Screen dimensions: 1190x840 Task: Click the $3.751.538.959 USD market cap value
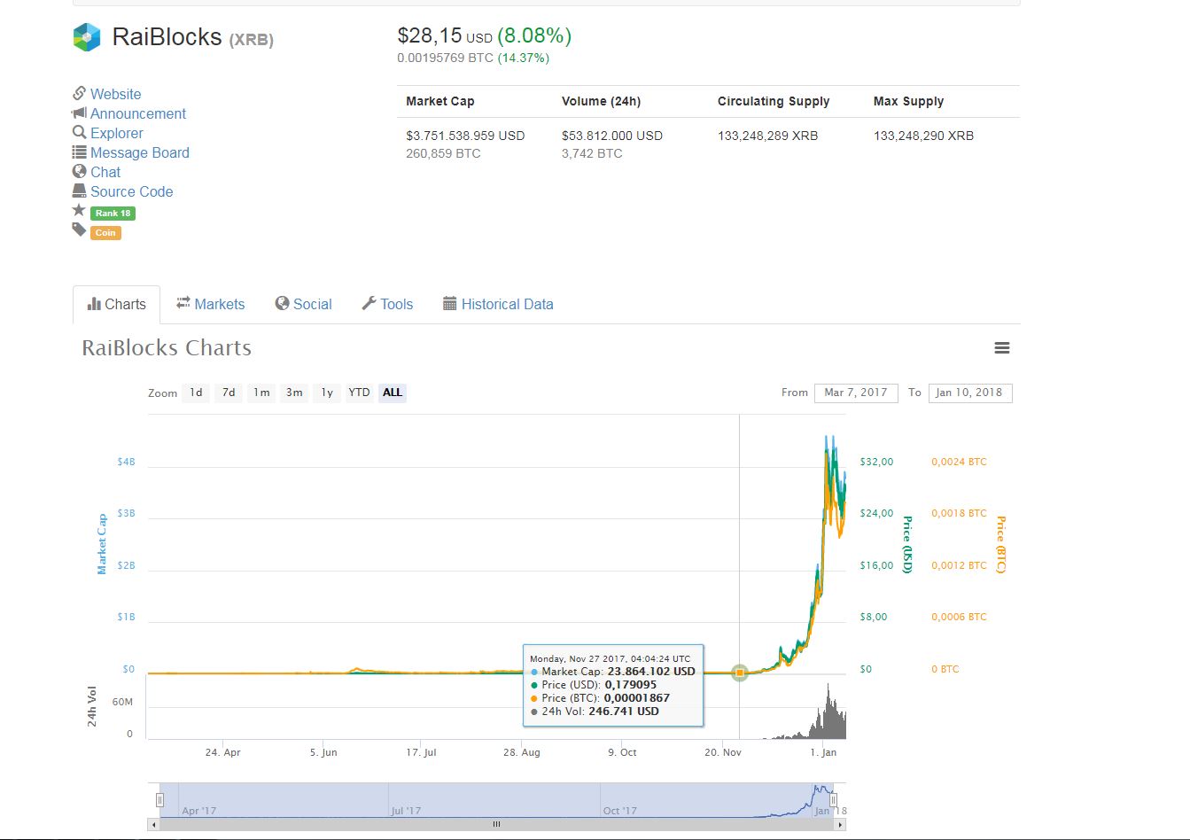coord(465,136)
